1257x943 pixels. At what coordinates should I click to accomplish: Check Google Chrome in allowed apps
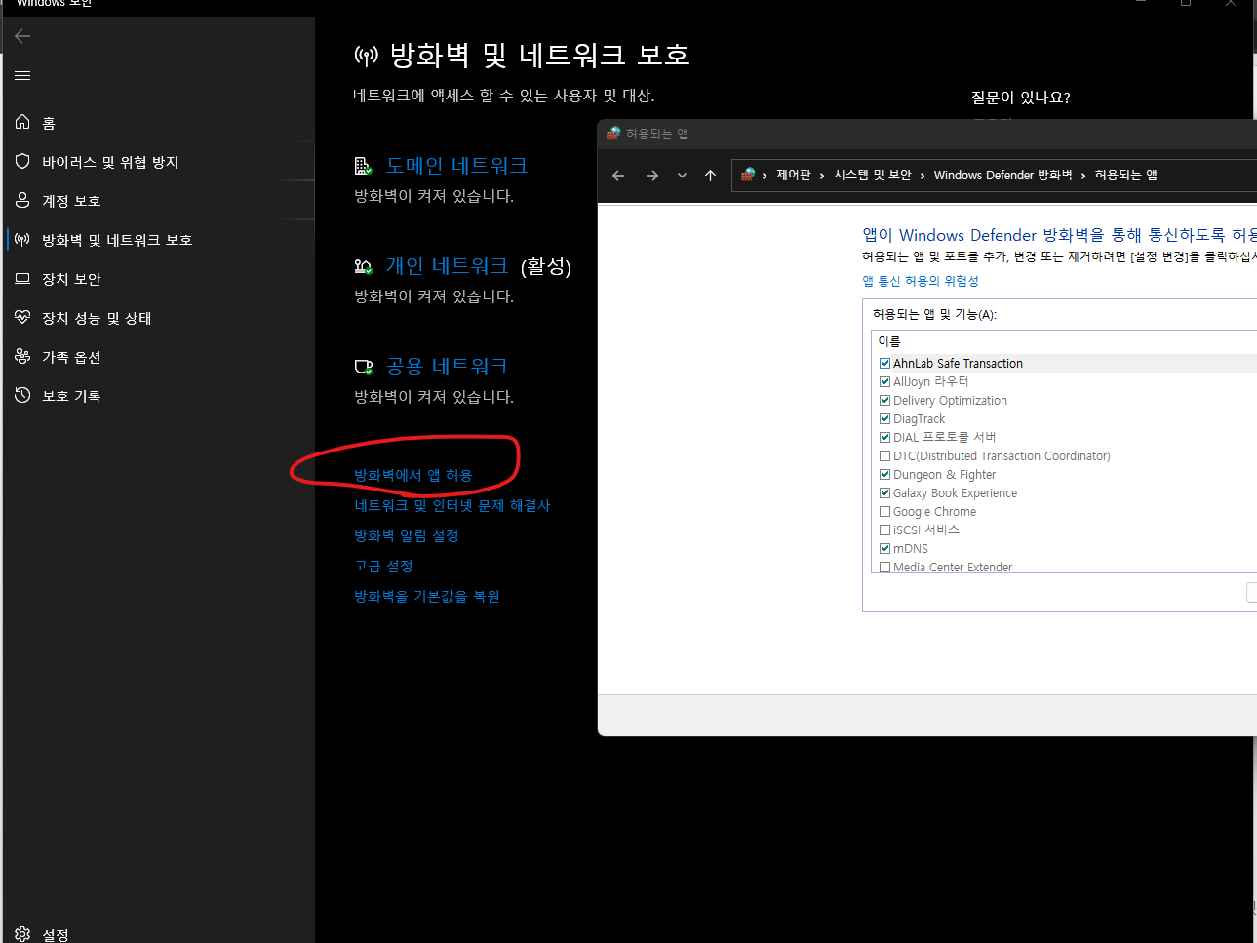click(x=884, y=511)
